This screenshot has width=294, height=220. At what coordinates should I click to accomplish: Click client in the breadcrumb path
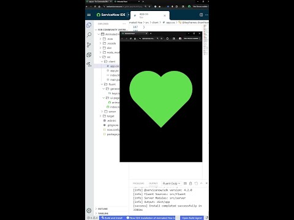[155, 23]
